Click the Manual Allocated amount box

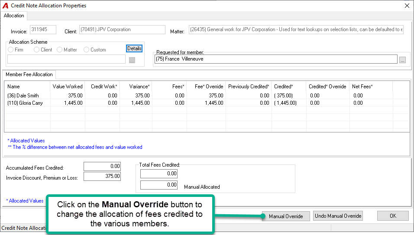click(x=159, y=185)
